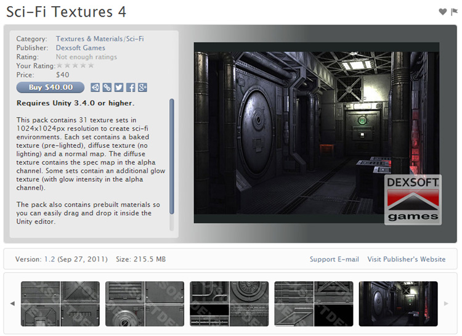Share via the Unity icon button
The width and height of the screenshot is (462, 336).
point(95,88)
